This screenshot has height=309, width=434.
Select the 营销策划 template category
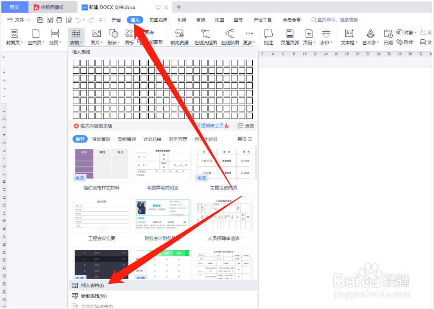pos(127,139)
